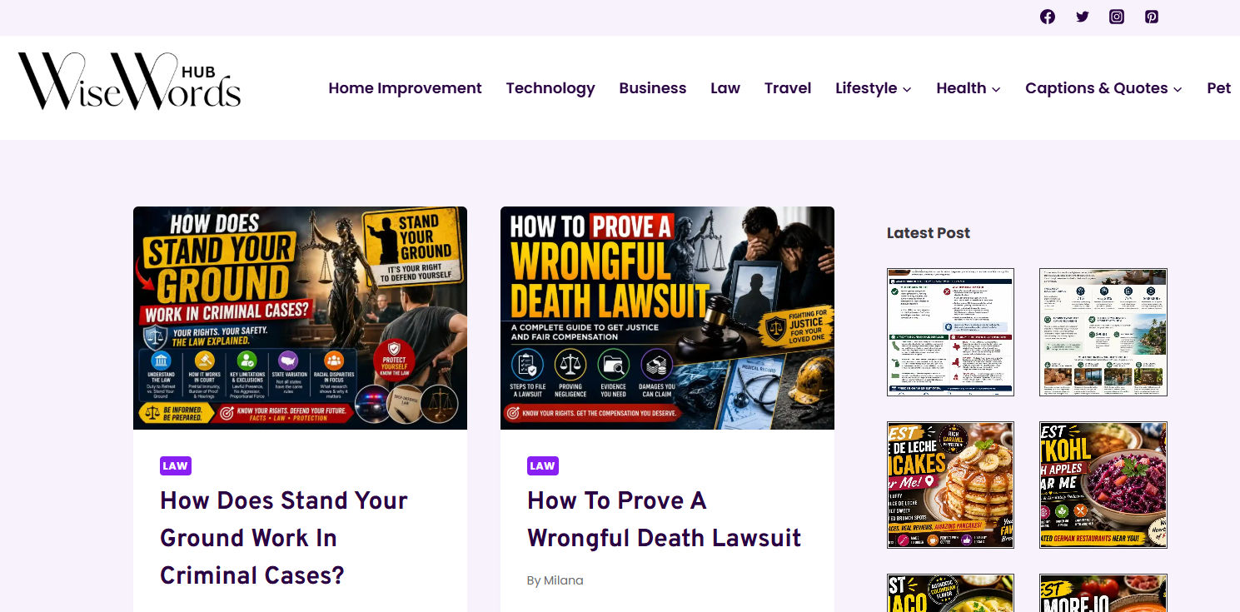Click the WiseWords Hub logo
Image resolution: width=1240 pixels, height=612 pixels.
129,82
